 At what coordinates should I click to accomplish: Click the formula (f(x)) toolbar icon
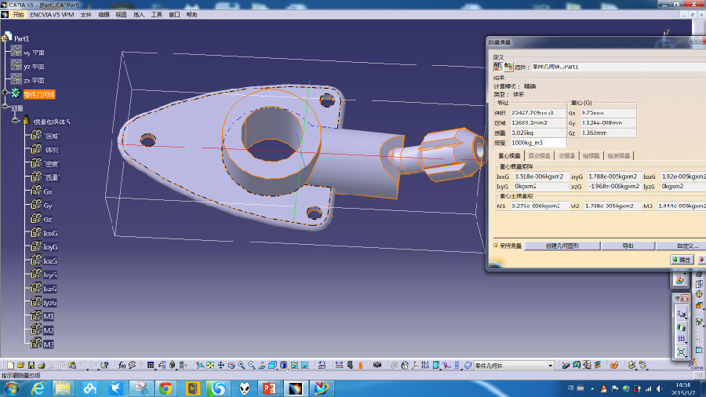[x=122, y=366]
